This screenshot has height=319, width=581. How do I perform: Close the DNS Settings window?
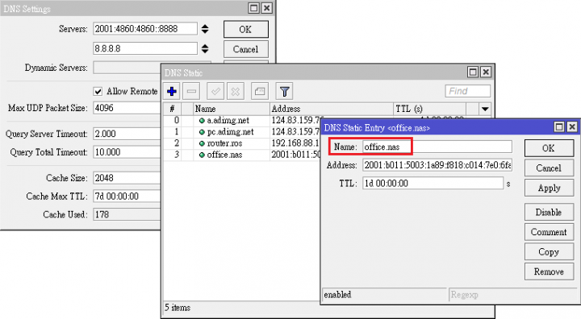tap(267, 8)
